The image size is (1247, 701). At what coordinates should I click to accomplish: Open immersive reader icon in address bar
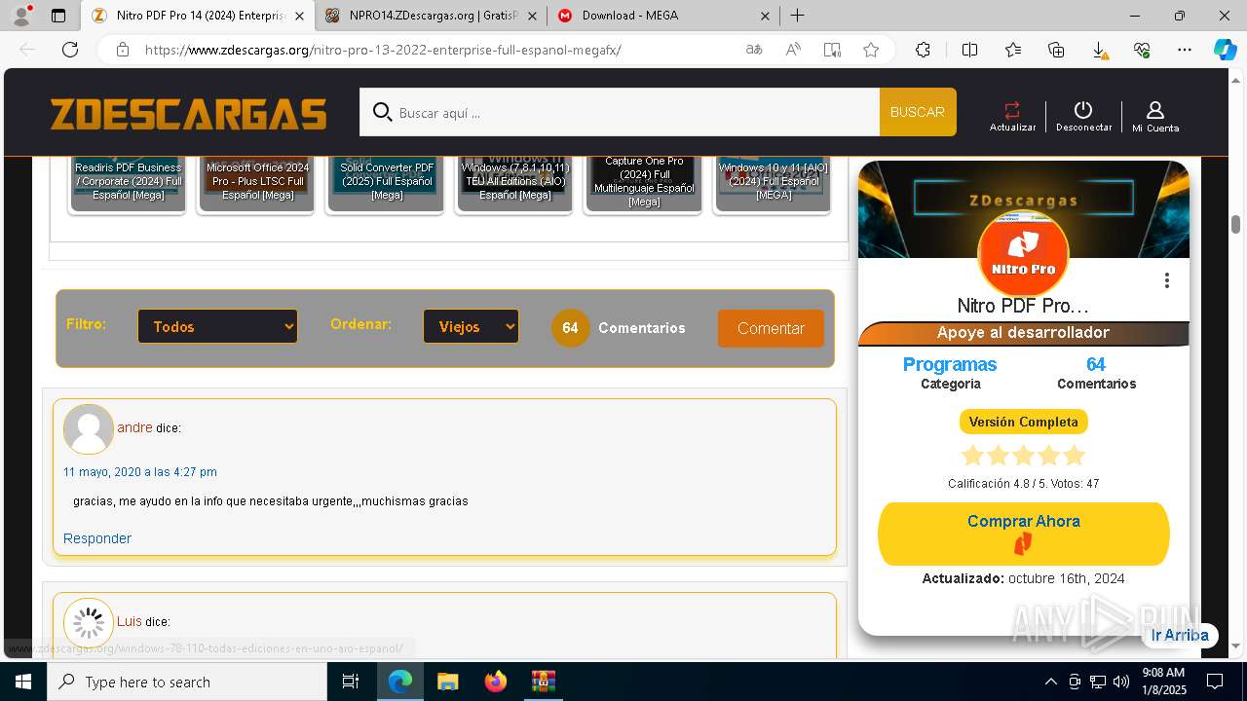point(832,50)
